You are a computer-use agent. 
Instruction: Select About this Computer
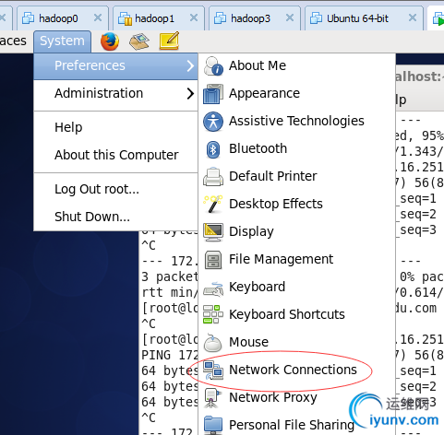[x=115, y=155]
